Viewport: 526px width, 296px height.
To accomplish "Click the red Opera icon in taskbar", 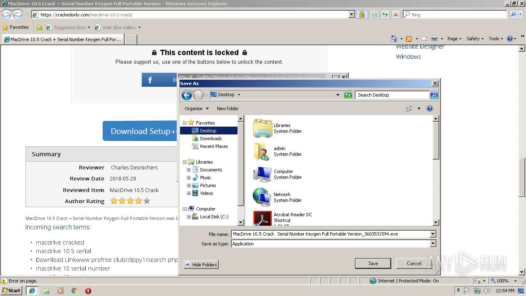I will 88,291.
